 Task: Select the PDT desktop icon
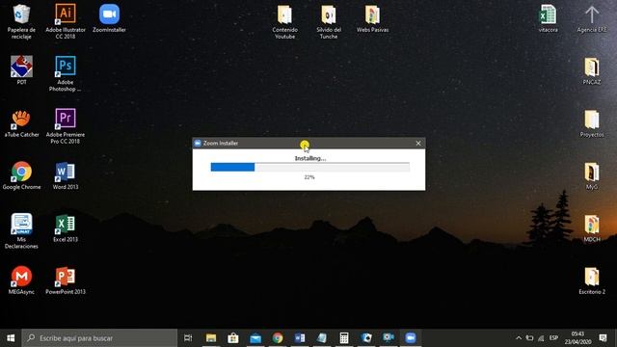coord(21,70)
